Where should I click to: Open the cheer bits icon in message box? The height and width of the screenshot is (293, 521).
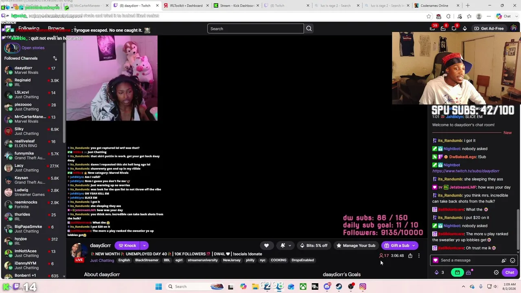(x=504, y=260)
